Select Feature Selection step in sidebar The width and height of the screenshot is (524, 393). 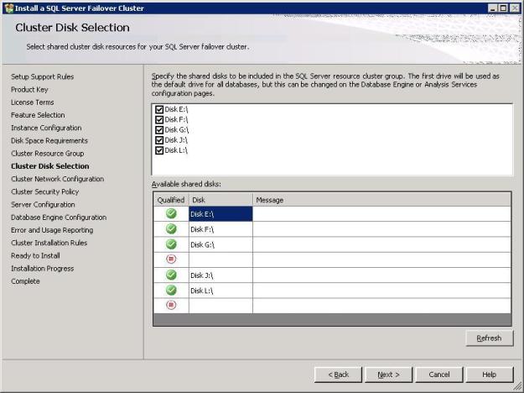pyautogui.click(x=38, y=115)
